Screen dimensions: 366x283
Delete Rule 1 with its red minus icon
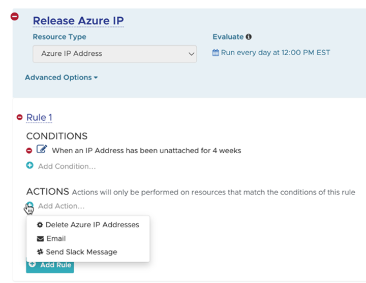[20, 117]
